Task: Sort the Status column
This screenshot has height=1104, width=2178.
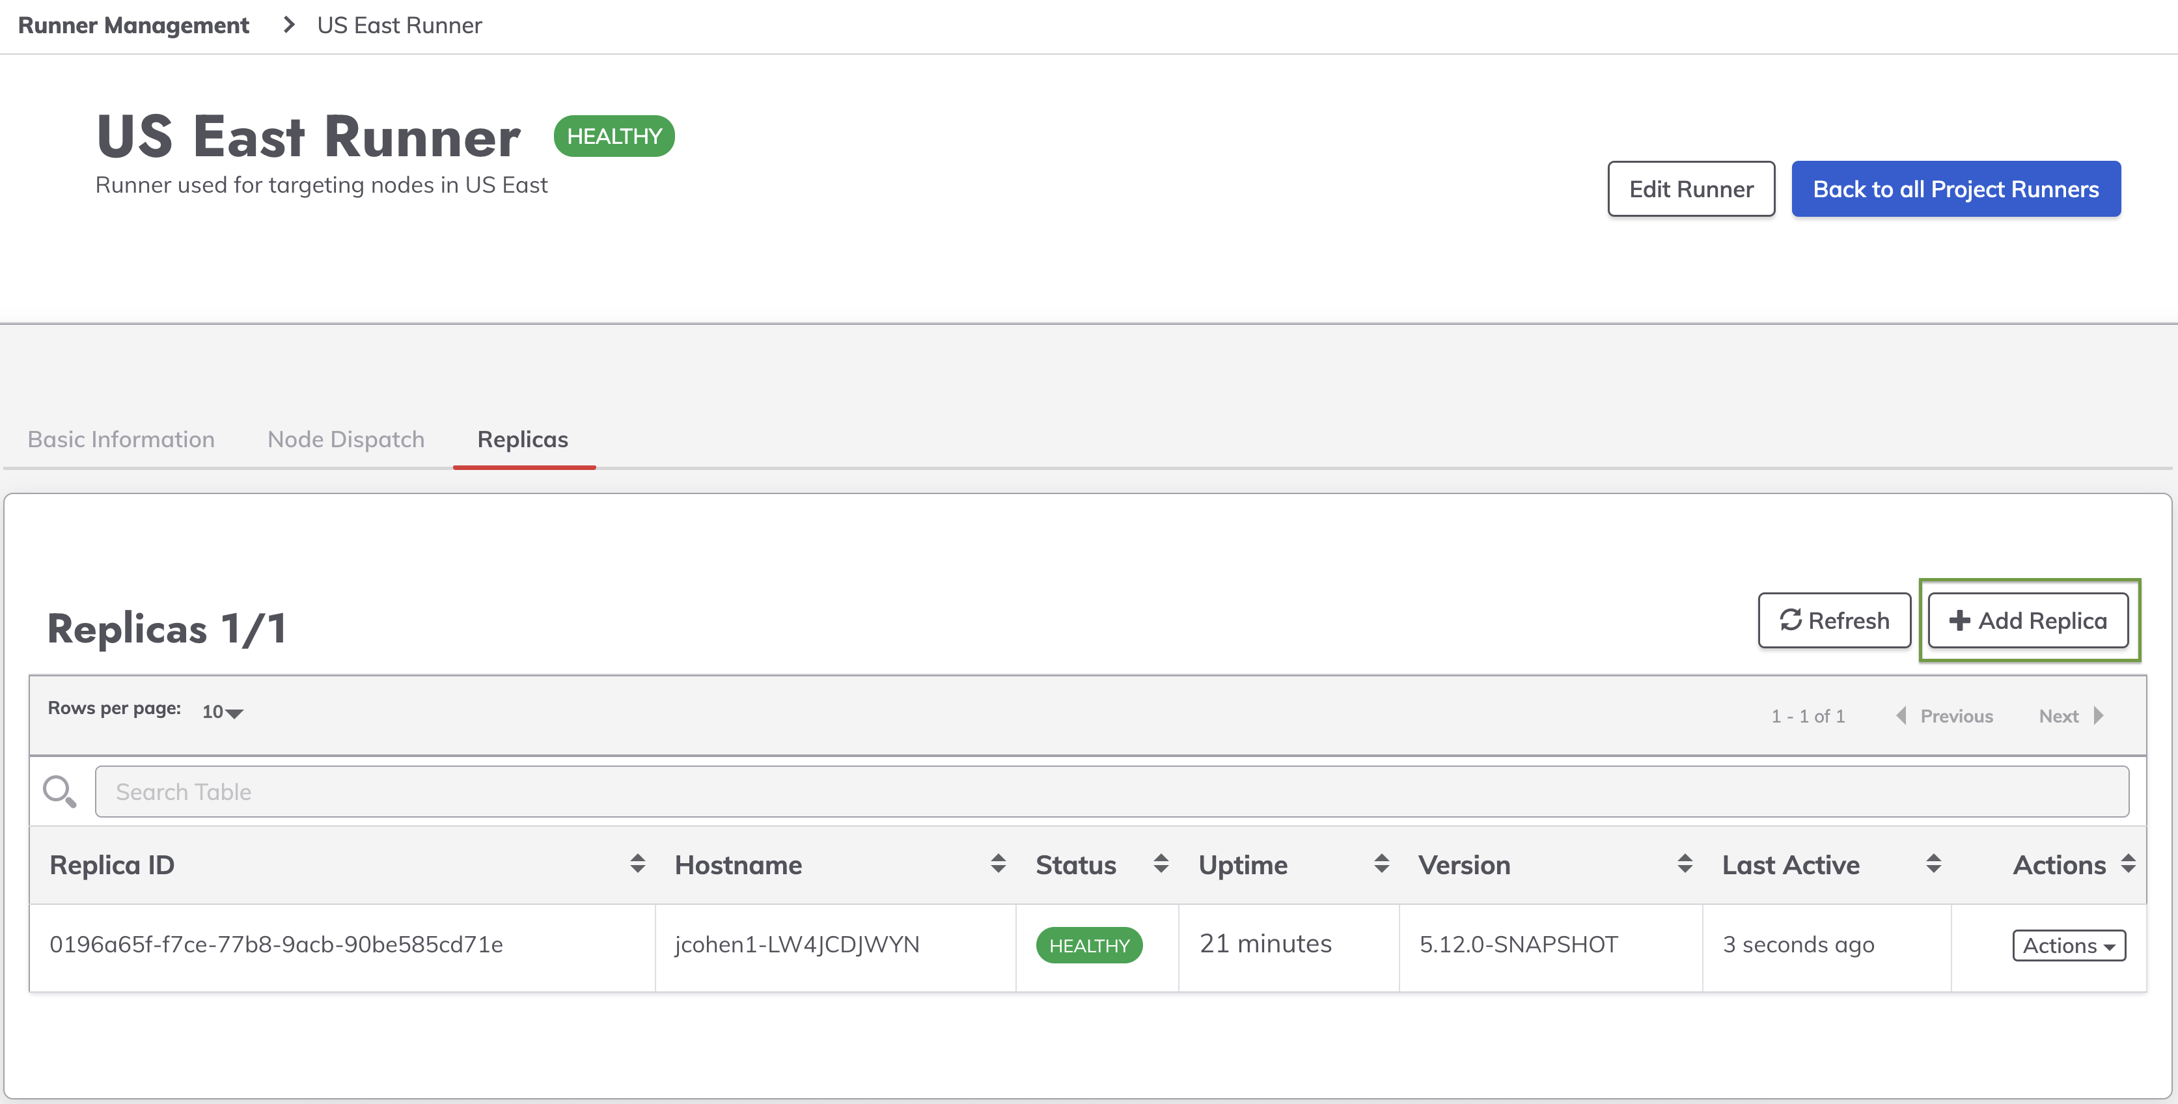Action: coord(1161,864)
